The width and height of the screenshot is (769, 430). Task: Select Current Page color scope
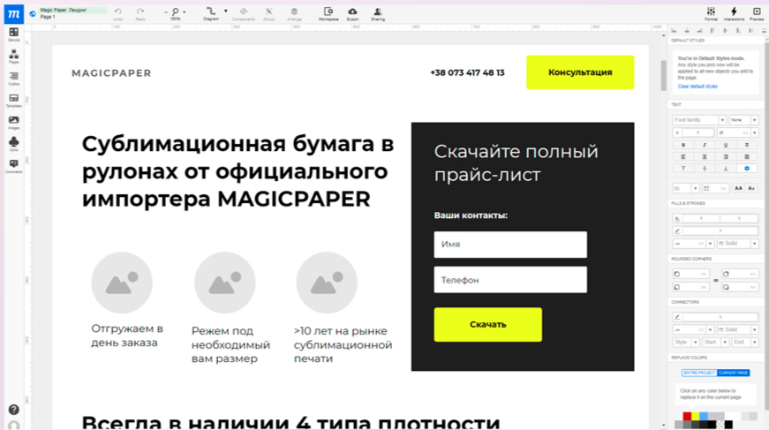[733, 373]
